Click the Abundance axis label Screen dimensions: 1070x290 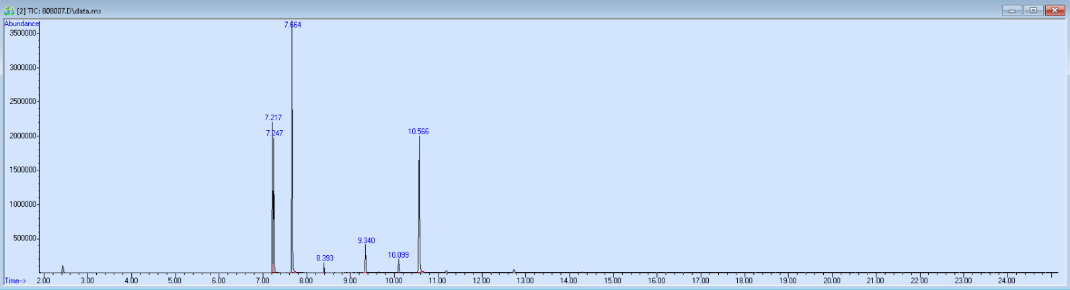point(22,23)
